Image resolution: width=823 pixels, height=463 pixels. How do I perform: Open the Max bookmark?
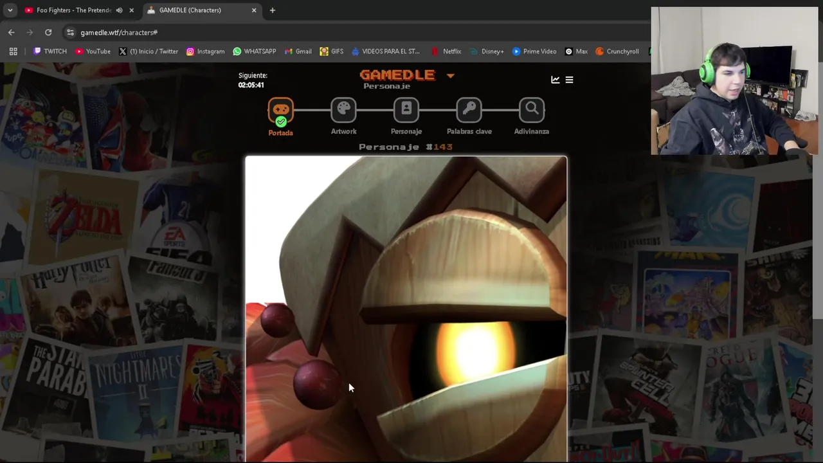576,51
